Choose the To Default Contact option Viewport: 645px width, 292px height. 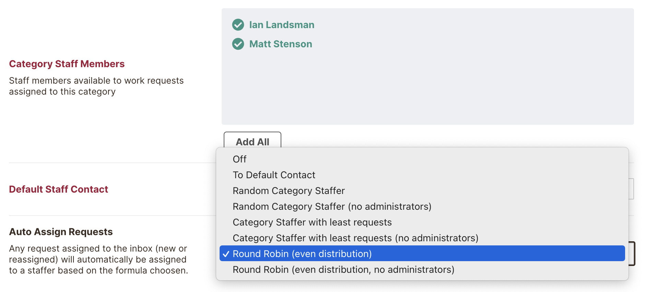[274, 175]
